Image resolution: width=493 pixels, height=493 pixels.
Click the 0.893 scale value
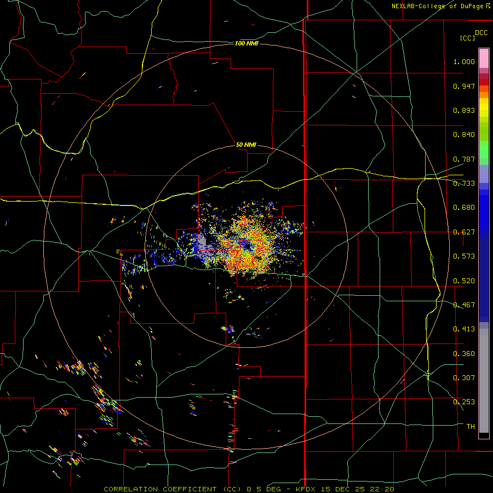[464, 110]
